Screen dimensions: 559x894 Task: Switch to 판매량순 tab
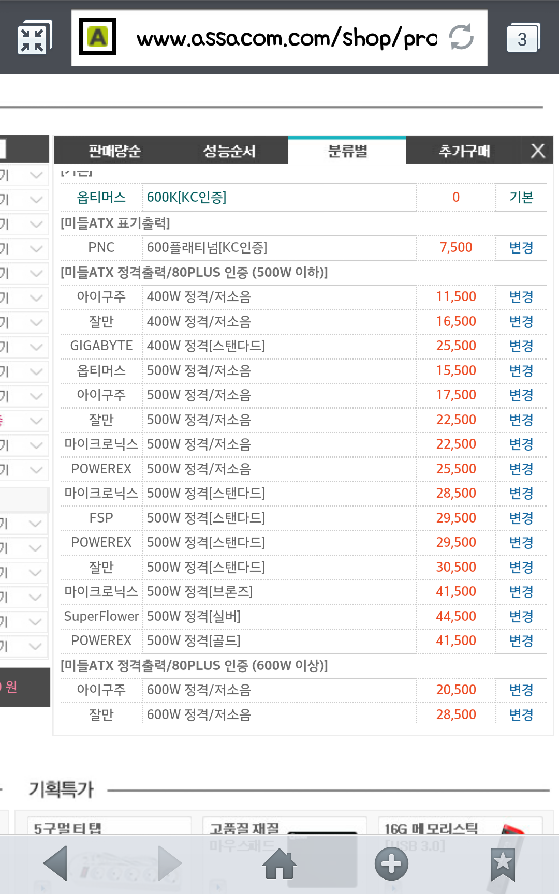pos(115,151)
